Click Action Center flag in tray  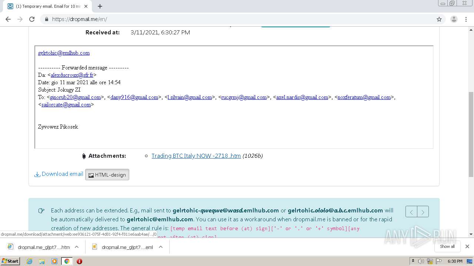(x=439, y=261)
